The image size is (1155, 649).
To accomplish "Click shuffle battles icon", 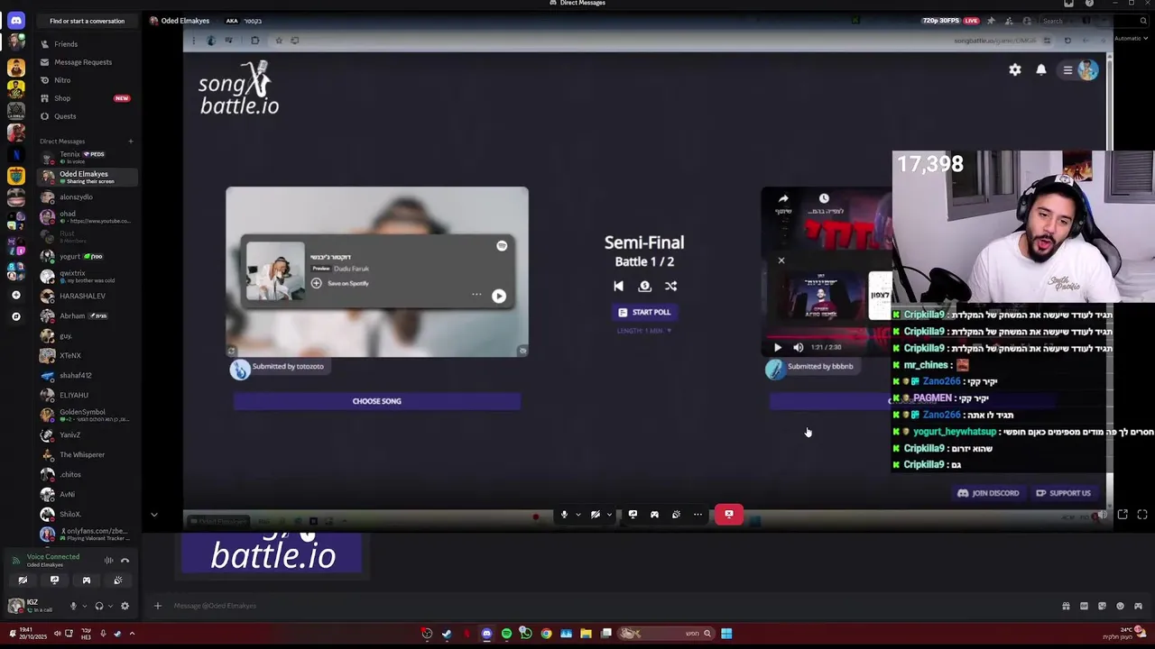I will pos(670,286).
